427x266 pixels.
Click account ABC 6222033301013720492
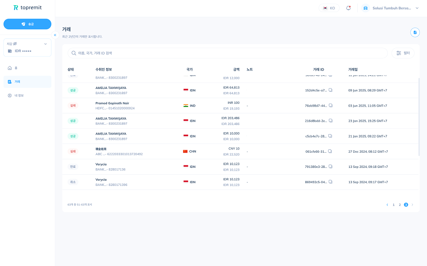pyautogui.click(x=119, y=154)
